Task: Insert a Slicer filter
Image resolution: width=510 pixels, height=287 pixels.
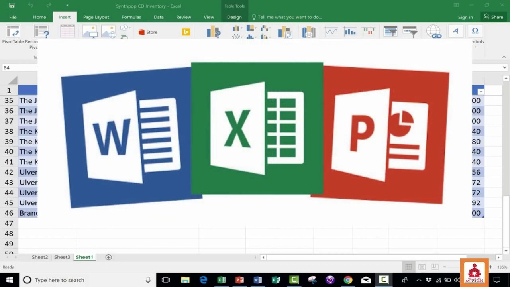Action: [x=390, y=32]
